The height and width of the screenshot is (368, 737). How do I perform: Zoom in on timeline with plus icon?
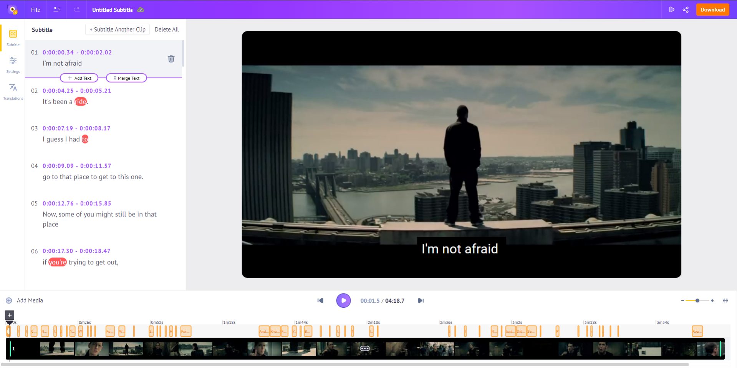712,301
